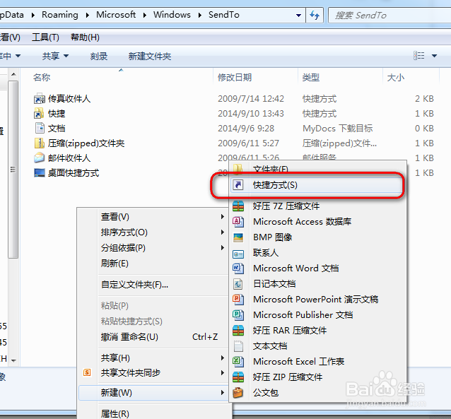
Task: Click the 文档 file icon
Action: 40,128
